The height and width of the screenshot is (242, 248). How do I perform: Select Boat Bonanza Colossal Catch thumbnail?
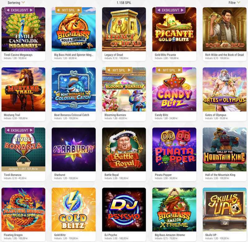tap(74, 89)
